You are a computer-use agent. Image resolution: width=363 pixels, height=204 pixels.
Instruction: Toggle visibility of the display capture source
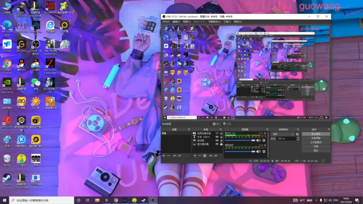217,144
